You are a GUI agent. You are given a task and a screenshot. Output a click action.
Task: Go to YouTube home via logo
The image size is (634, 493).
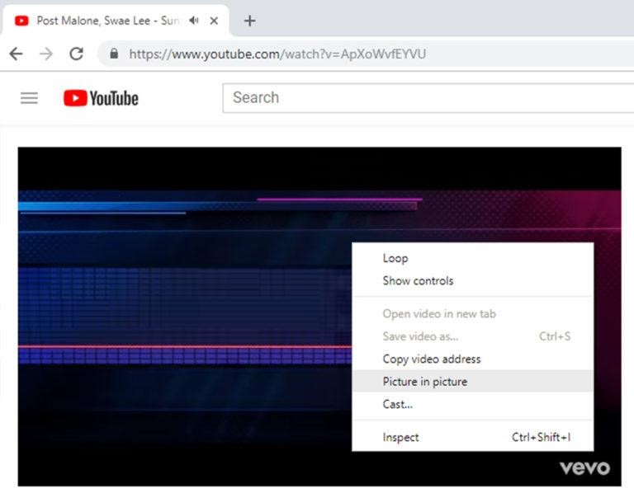(x=101, y=98)
